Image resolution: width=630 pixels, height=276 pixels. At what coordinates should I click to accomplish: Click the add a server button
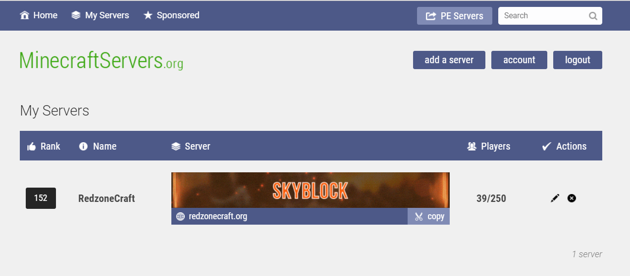(x=449, y=60)
